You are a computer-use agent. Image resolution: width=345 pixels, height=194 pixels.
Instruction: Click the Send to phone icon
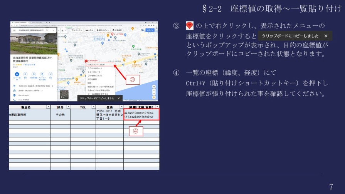(x=42, y=74)
